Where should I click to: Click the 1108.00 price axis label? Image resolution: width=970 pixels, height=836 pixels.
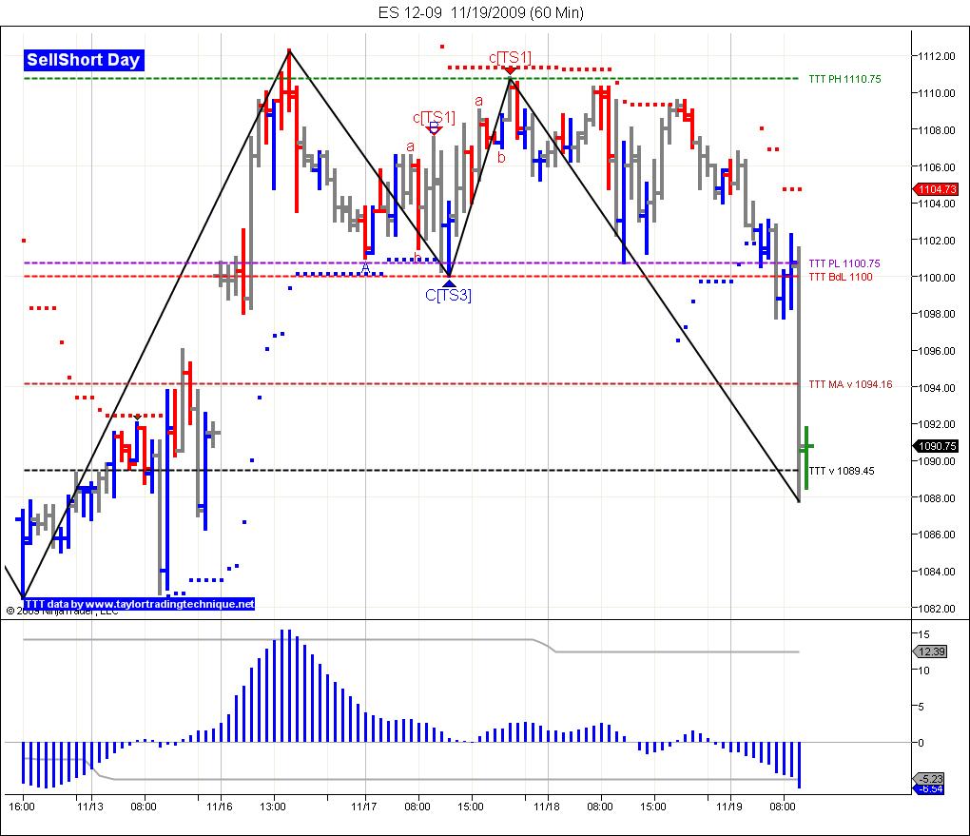[936, 130]
